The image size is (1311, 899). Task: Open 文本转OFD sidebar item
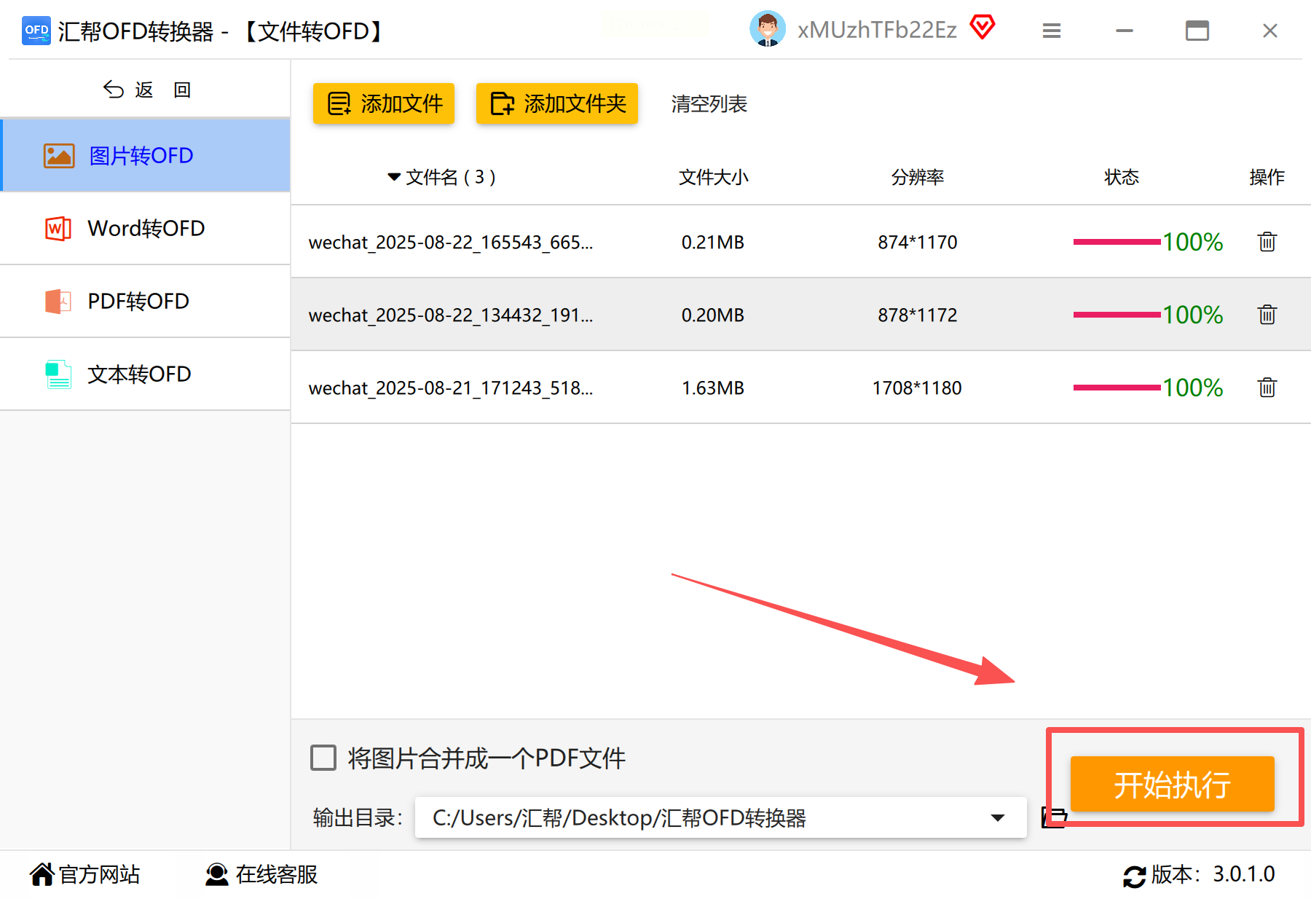click(x=146, y=374)
